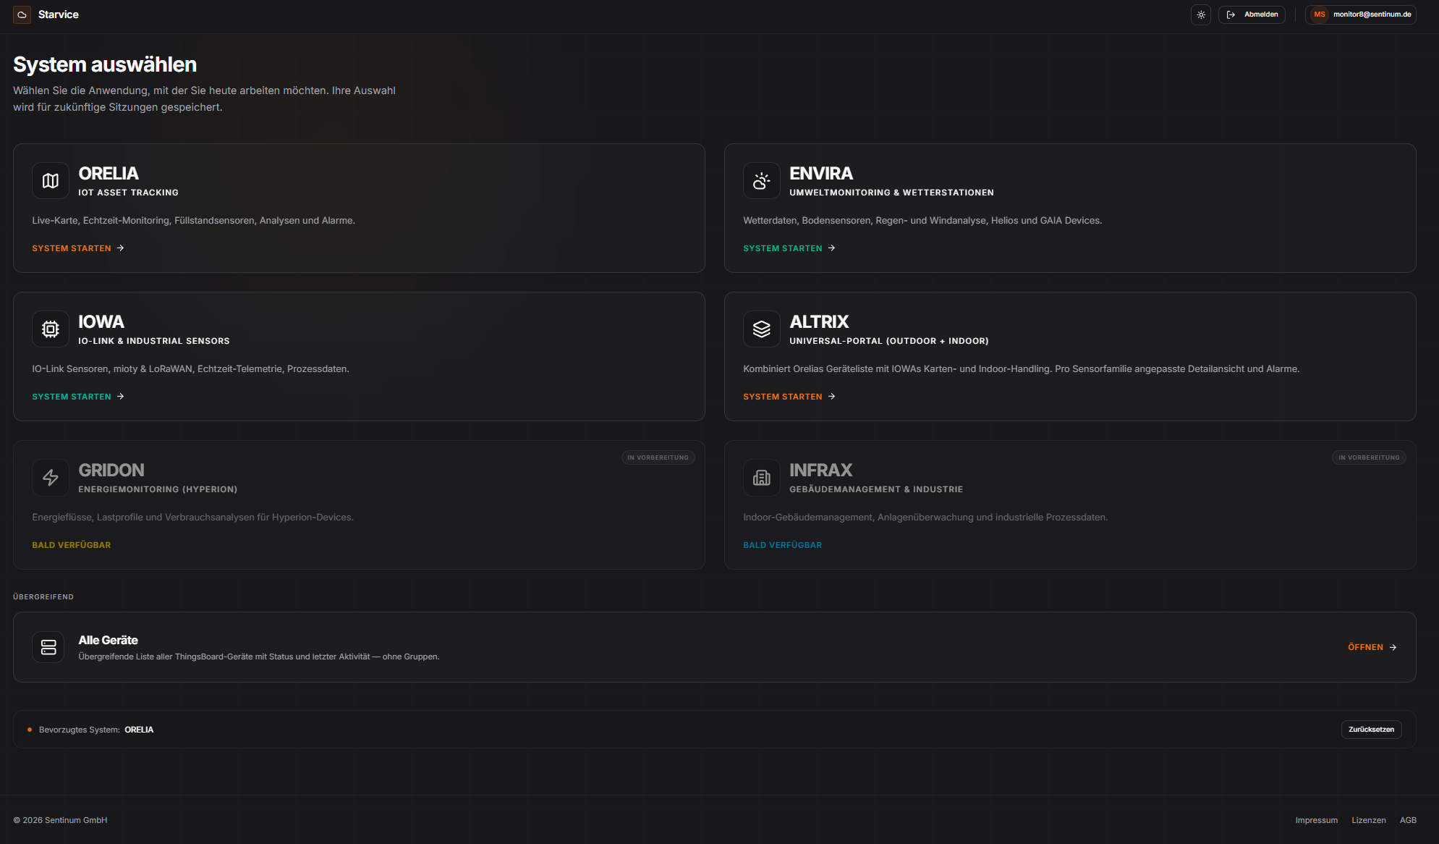Click the orange dot before Bevorzugtes System

(x=30, y=730)
